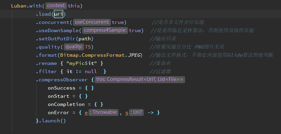Click the .useDownSample method name
The height and width of the screenshot is (134, 281).
tap(57, 31)
